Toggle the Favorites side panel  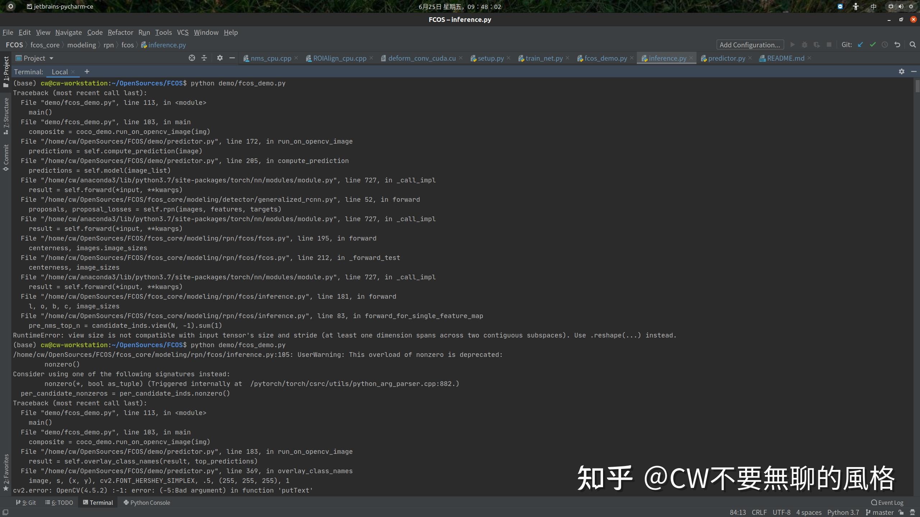pyautogui.click(x=6, y=472)
